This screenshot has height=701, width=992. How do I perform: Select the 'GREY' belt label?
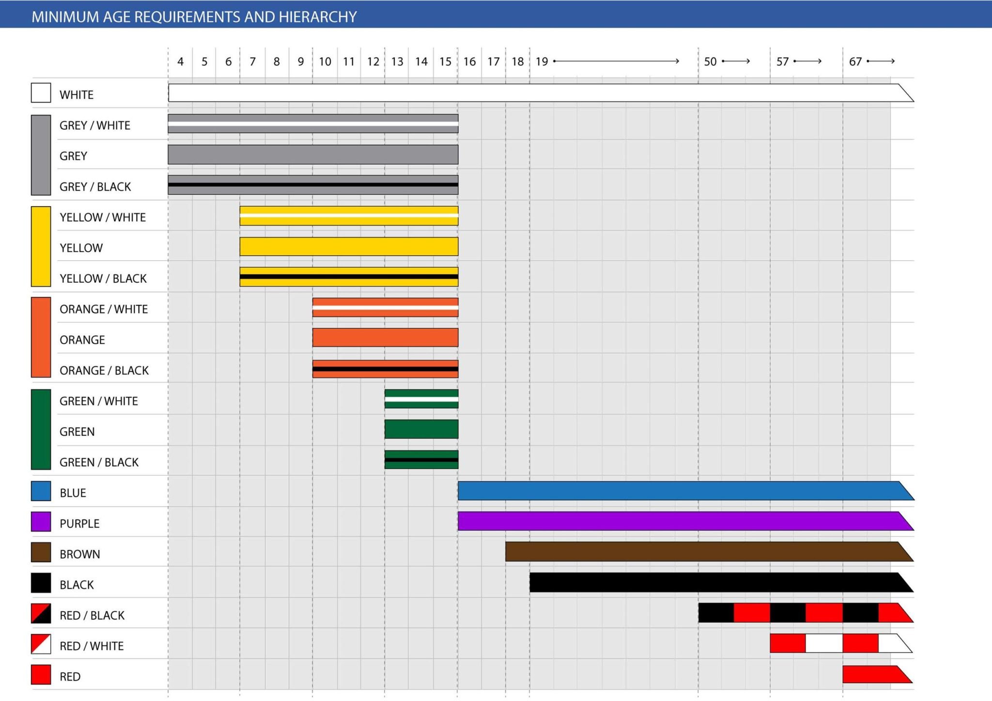pos(74,156)
